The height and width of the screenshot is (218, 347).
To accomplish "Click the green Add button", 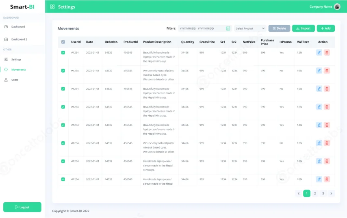I will [x=325, y=28].
